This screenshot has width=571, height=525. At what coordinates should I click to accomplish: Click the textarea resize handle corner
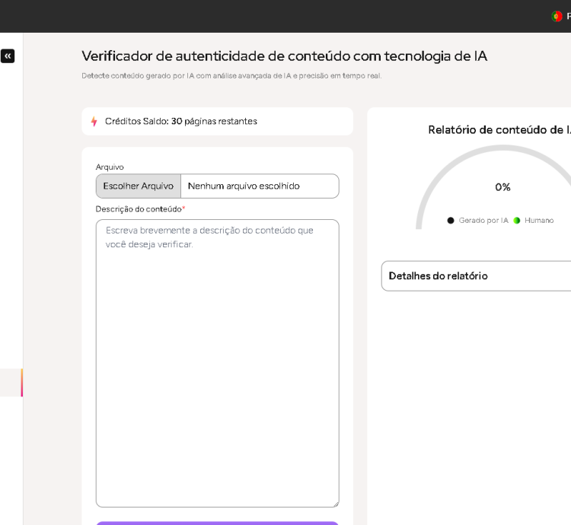coord(336,504)
